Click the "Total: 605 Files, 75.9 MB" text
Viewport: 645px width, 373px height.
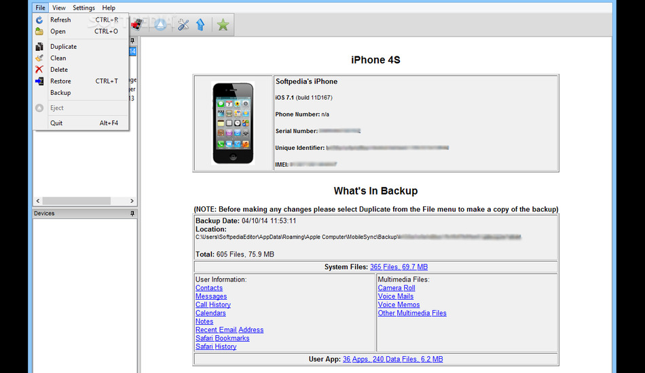(235, 254)
